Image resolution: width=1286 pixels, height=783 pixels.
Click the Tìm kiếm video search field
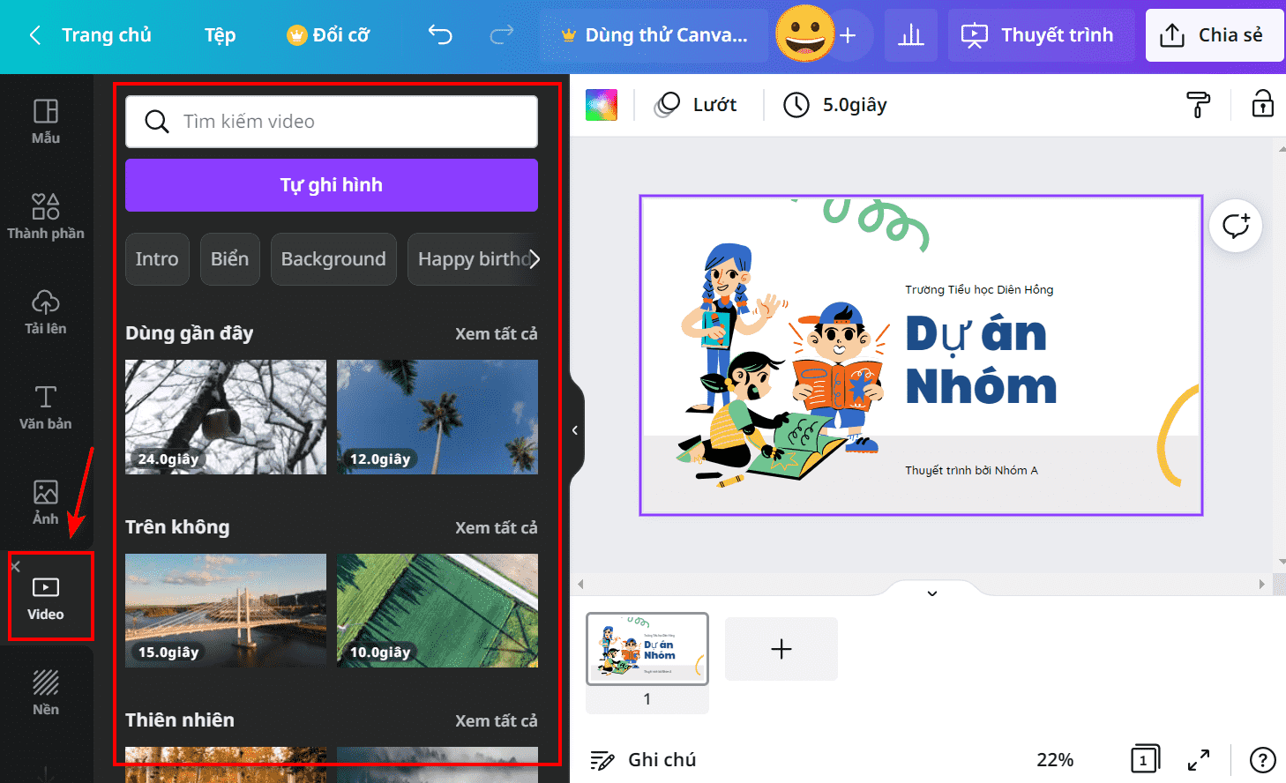tap(332, 122)
